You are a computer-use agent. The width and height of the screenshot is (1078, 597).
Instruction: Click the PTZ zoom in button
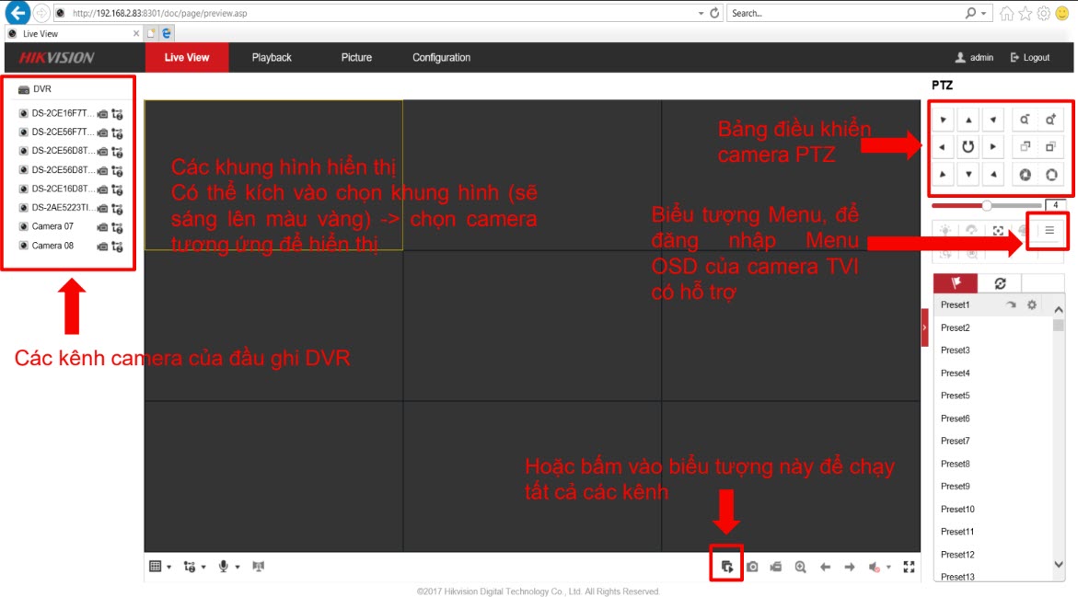coord(1049,119)
